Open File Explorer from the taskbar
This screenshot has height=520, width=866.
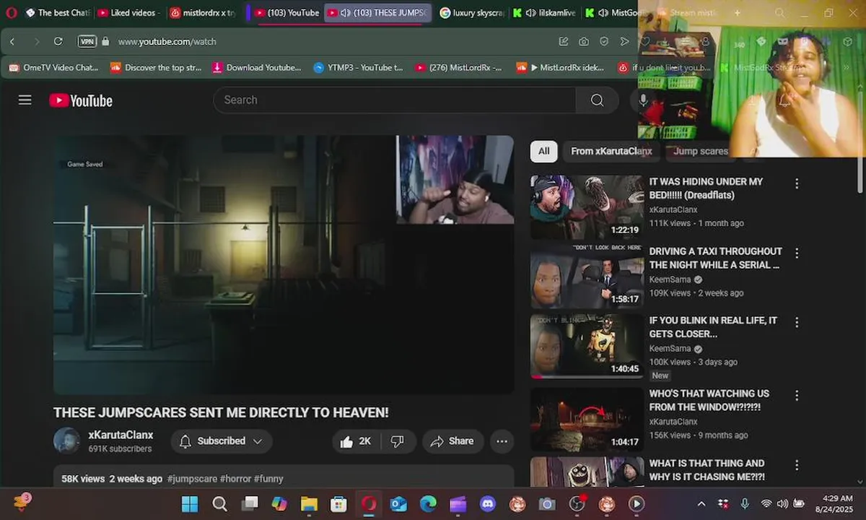(x=309, y=503)
